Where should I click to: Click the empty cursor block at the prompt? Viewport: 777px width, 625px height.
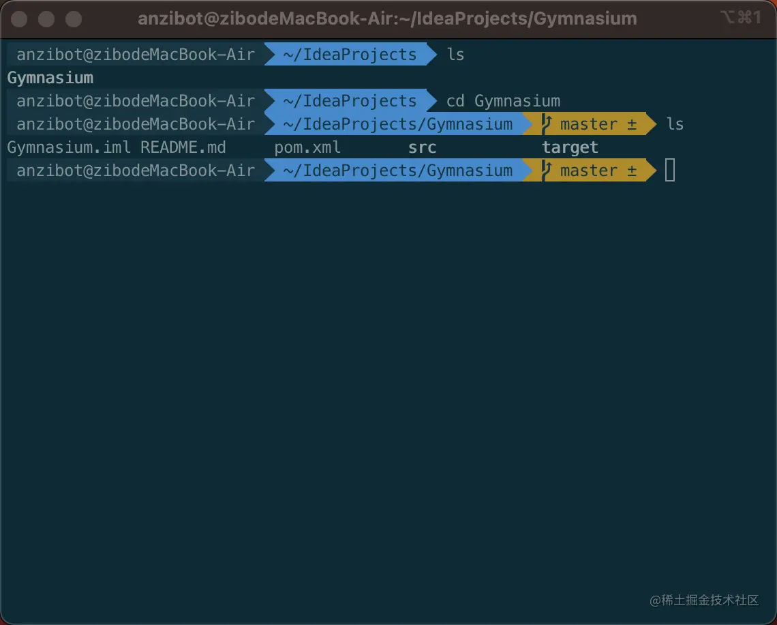pyautogui.click(x=670, y=171)
